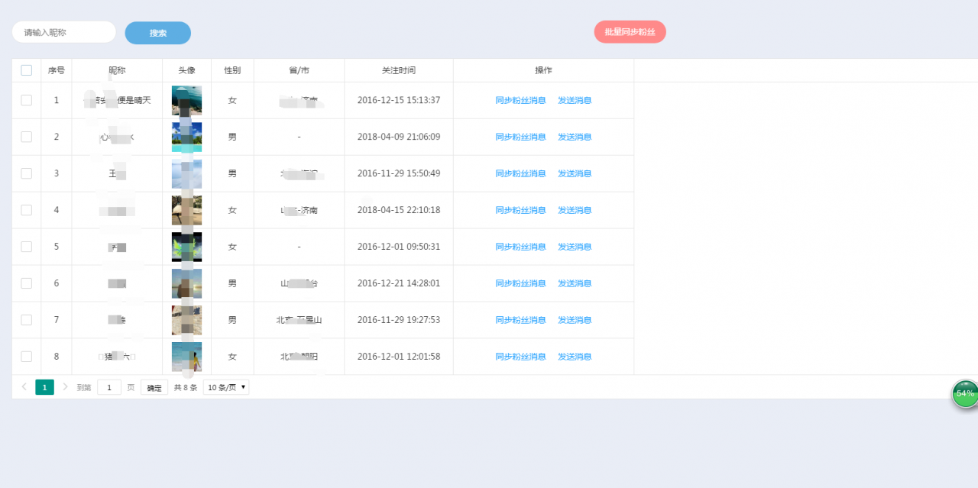The width and height of the screenshot is (978, 488).
Task: Click inside the 请输入昵称 search field
Action: (x=63, y=32)
